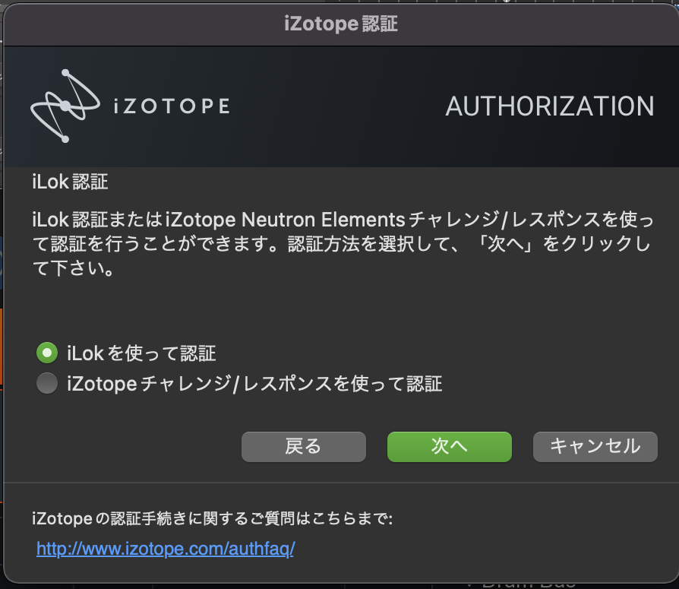Proceed with the green 次へ button
Image resolution: width=679 pixels, height=589 pixels.
coord(450,446)
